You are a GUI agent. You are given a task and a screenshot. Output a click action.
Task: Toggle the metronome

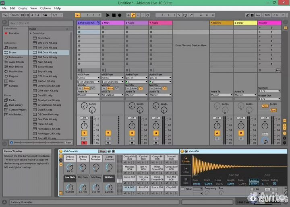(45, 15)
